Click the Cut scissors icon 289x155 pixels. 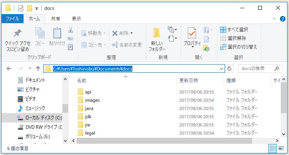point(71,30)
